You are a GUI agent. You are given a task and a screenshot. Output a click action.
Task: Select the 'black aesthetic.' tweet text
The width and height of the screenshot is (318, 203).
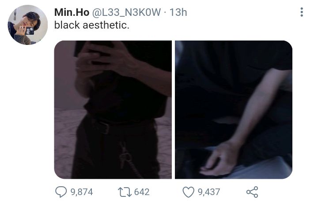[92, 25]
